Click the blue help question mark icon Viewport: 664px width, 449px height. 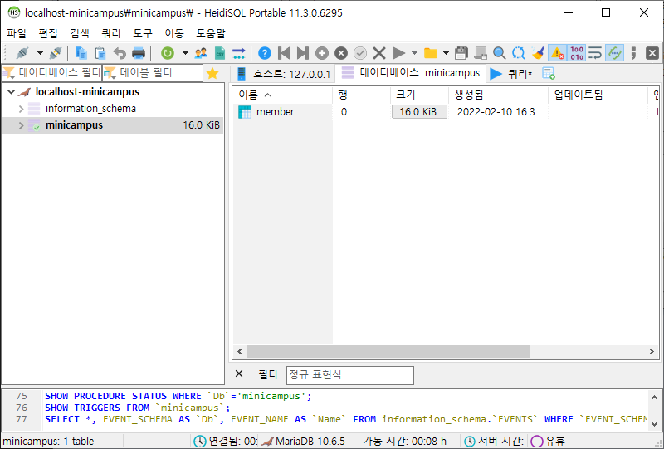tap(265, 53)
